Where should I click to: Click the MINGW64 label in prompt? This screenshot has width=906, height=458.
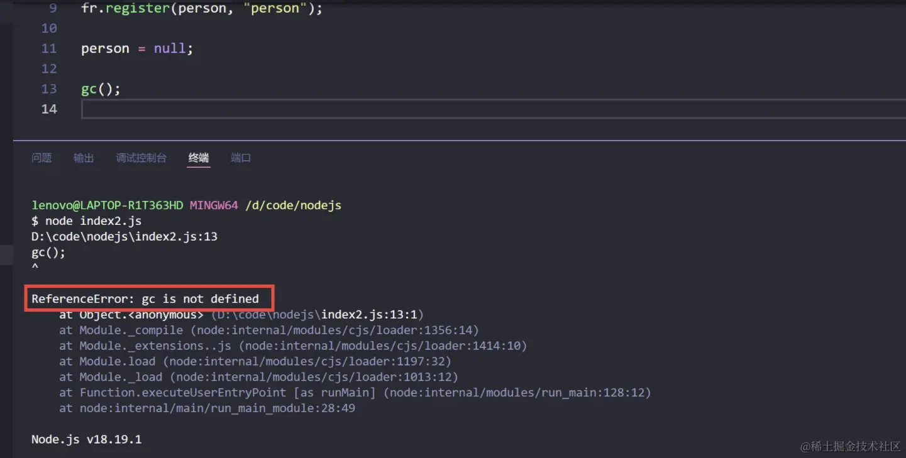214,205
